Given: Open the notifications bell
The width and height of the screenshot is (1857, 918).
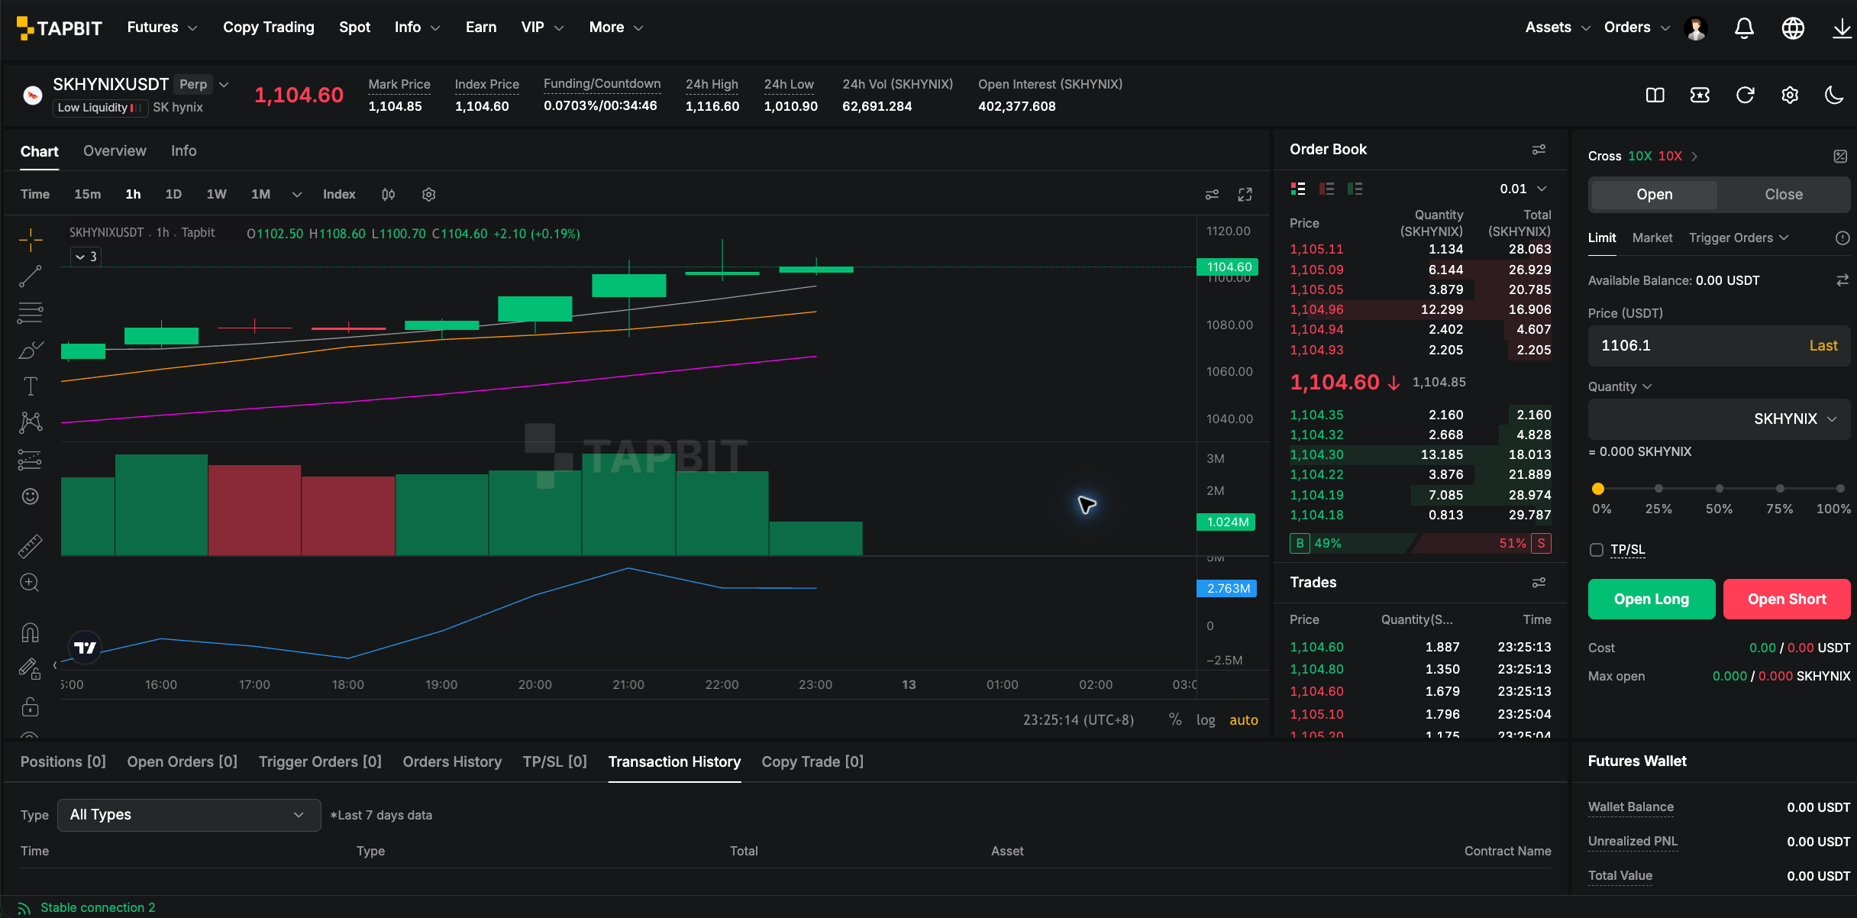Looking at the screenshot, I should point(1744,28).
